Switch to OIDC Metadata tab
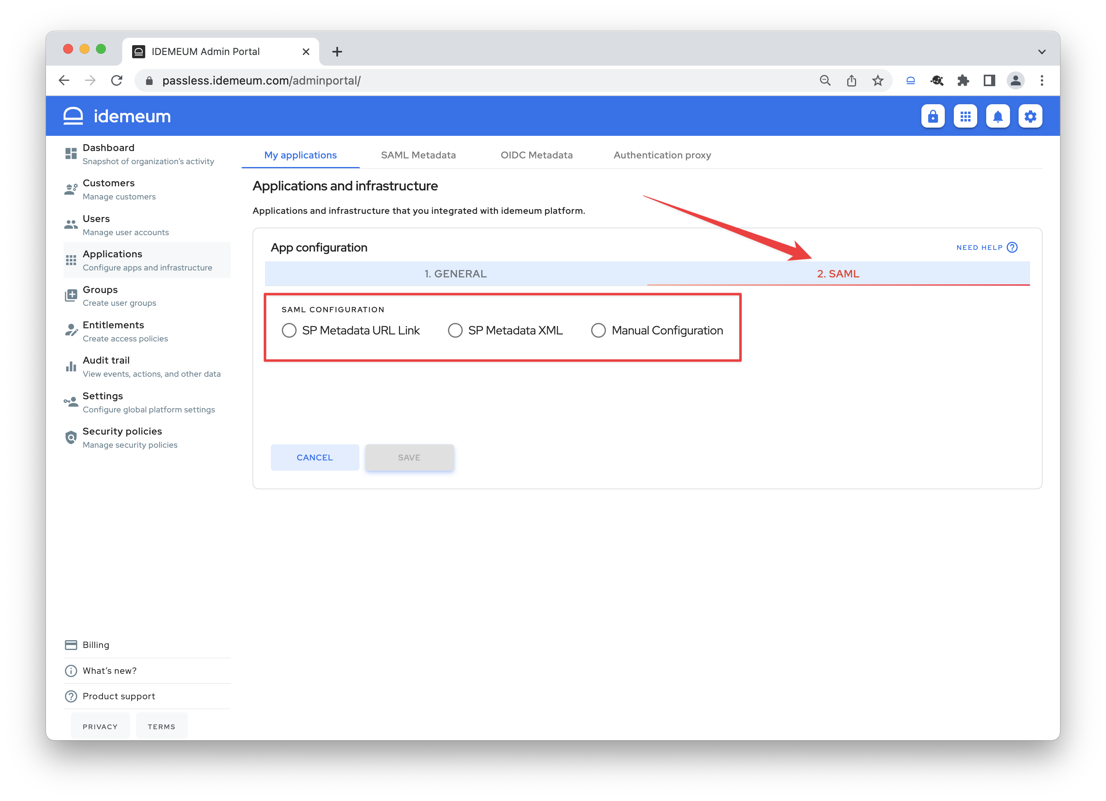Viewport: 1106px width, 801px height. pos(537,155)
